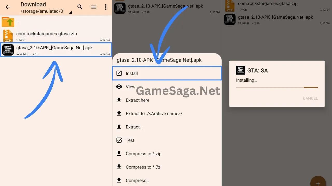Go to the parent folder icon

8,22
